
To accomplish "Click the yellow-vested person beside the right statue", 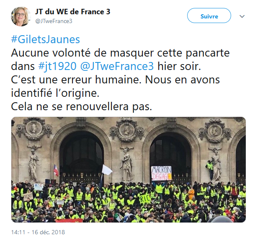I will 210,170.
